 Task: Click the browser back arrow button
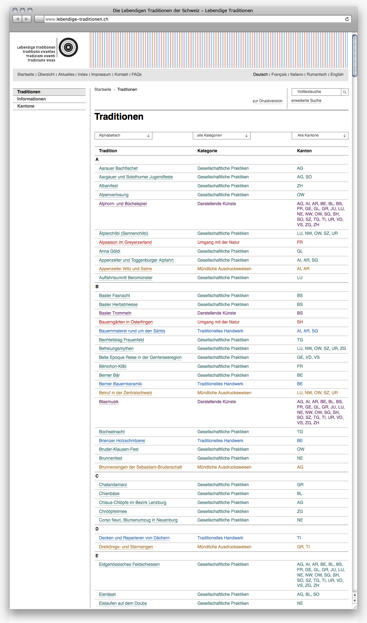tap(17, 19)
